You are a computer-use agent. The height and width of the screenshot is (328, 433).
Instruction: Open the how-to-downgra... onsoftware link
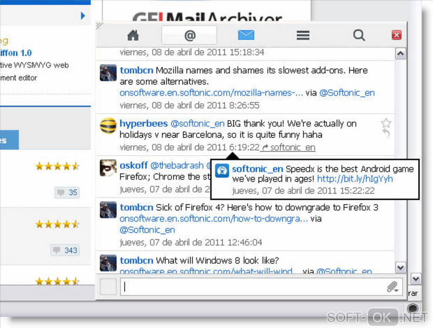pyautogui.click(x=214, y=218)
